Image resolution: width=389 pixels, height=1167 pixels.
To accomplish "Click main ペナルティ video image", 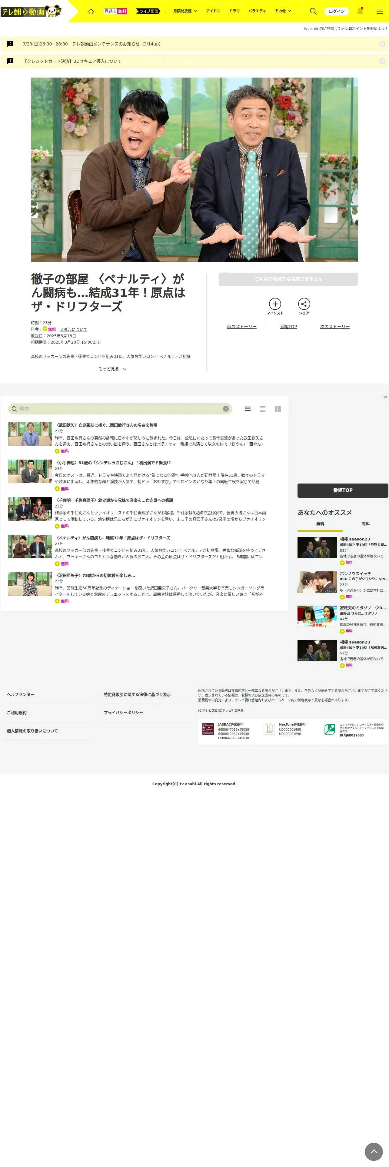I will pos(194,169).
